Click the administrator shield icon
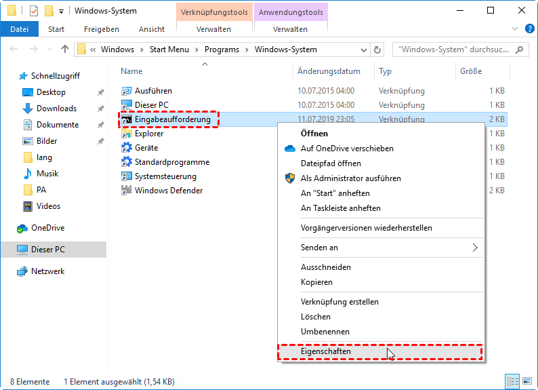 (290, 178)
